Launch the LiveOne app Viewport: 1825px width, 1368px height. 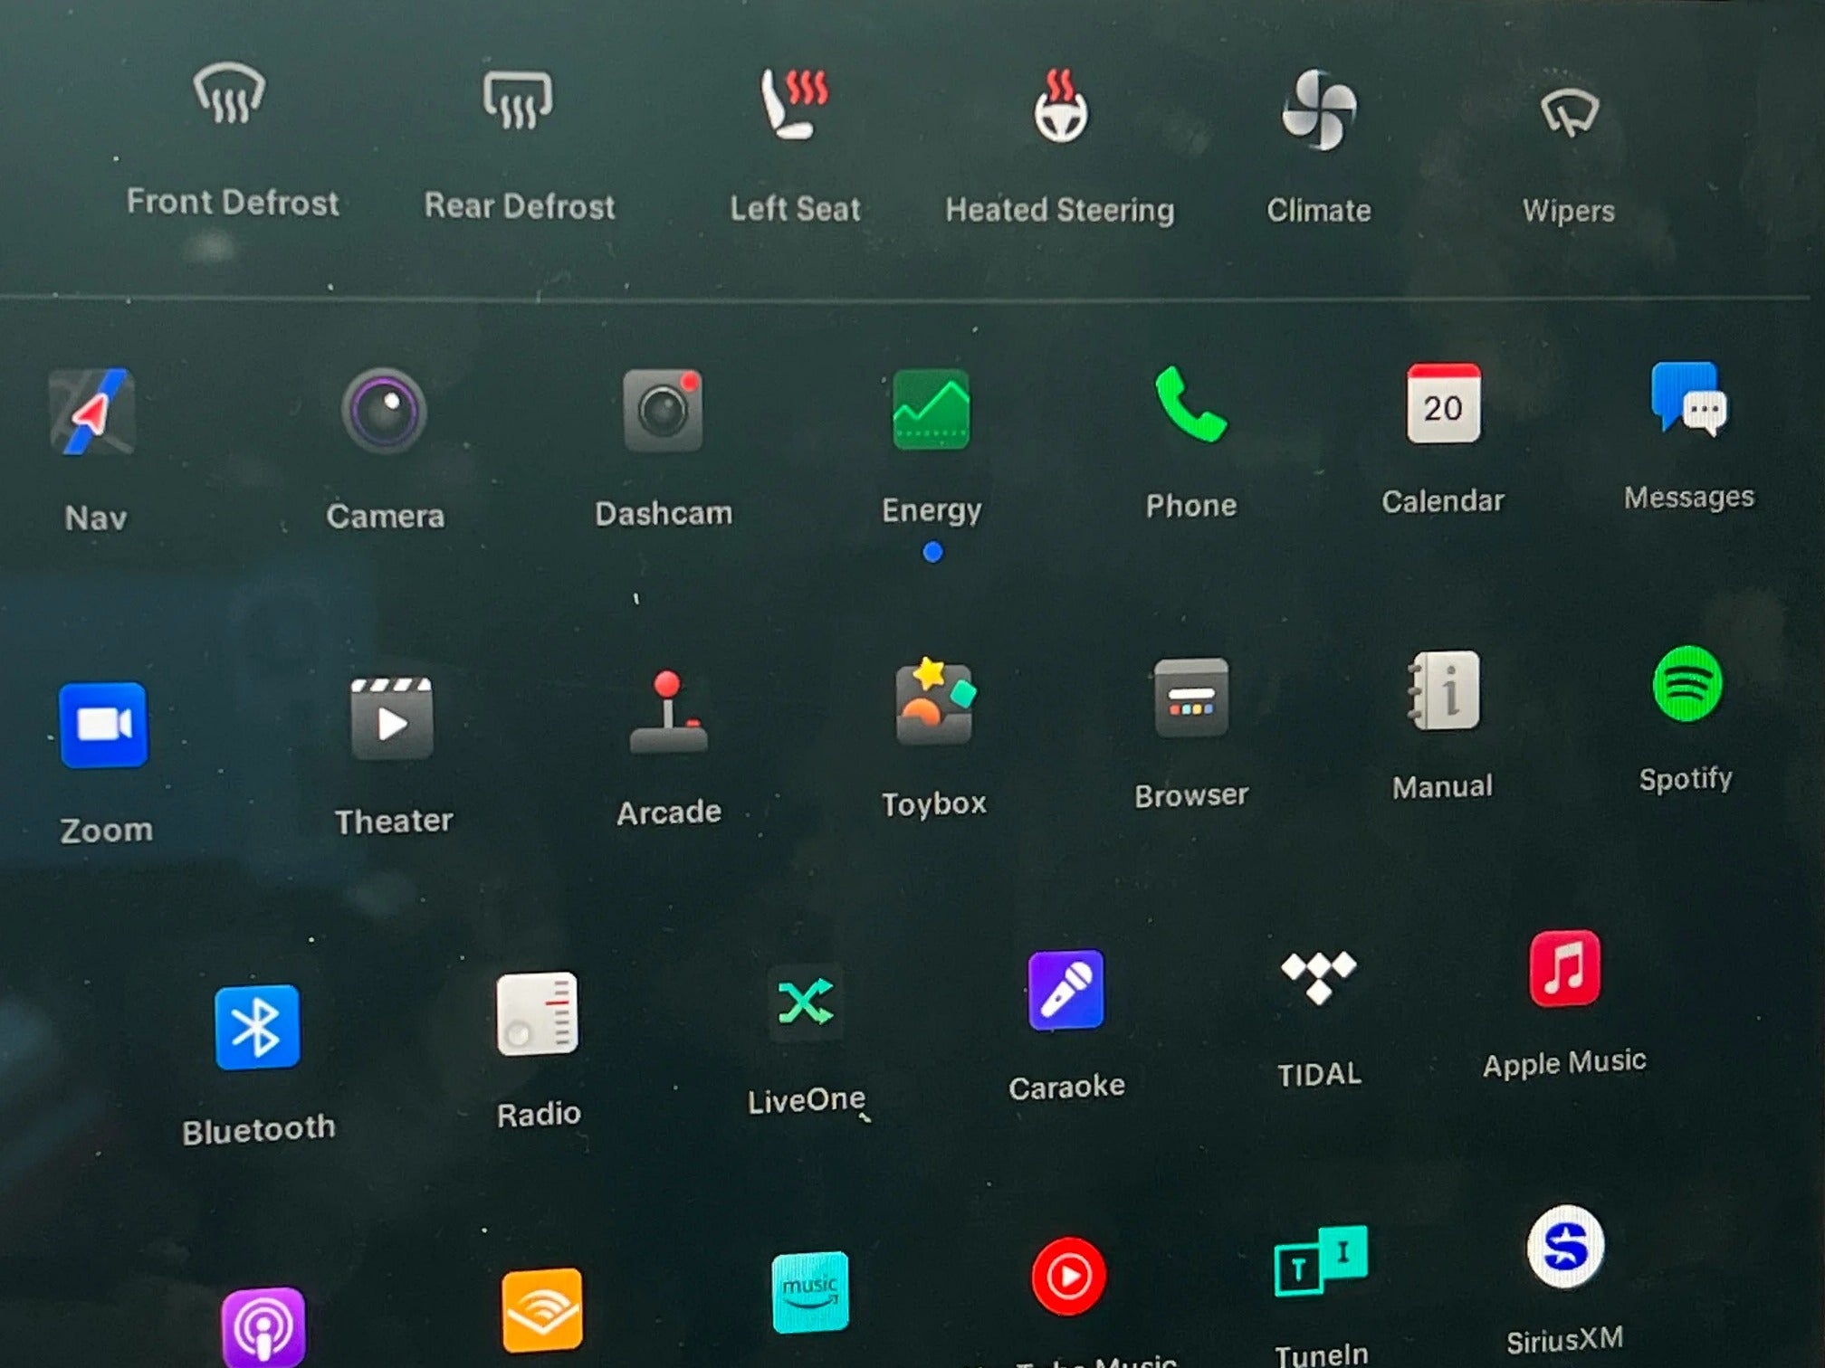pos(806,1002)
